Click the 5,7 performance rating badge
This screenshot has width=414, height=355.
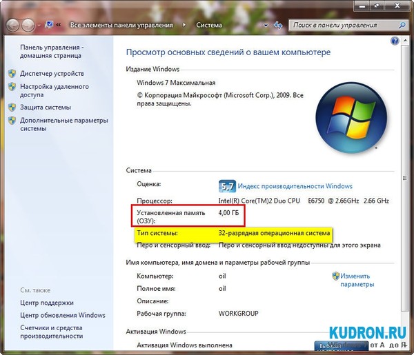[x=227, y=186]
